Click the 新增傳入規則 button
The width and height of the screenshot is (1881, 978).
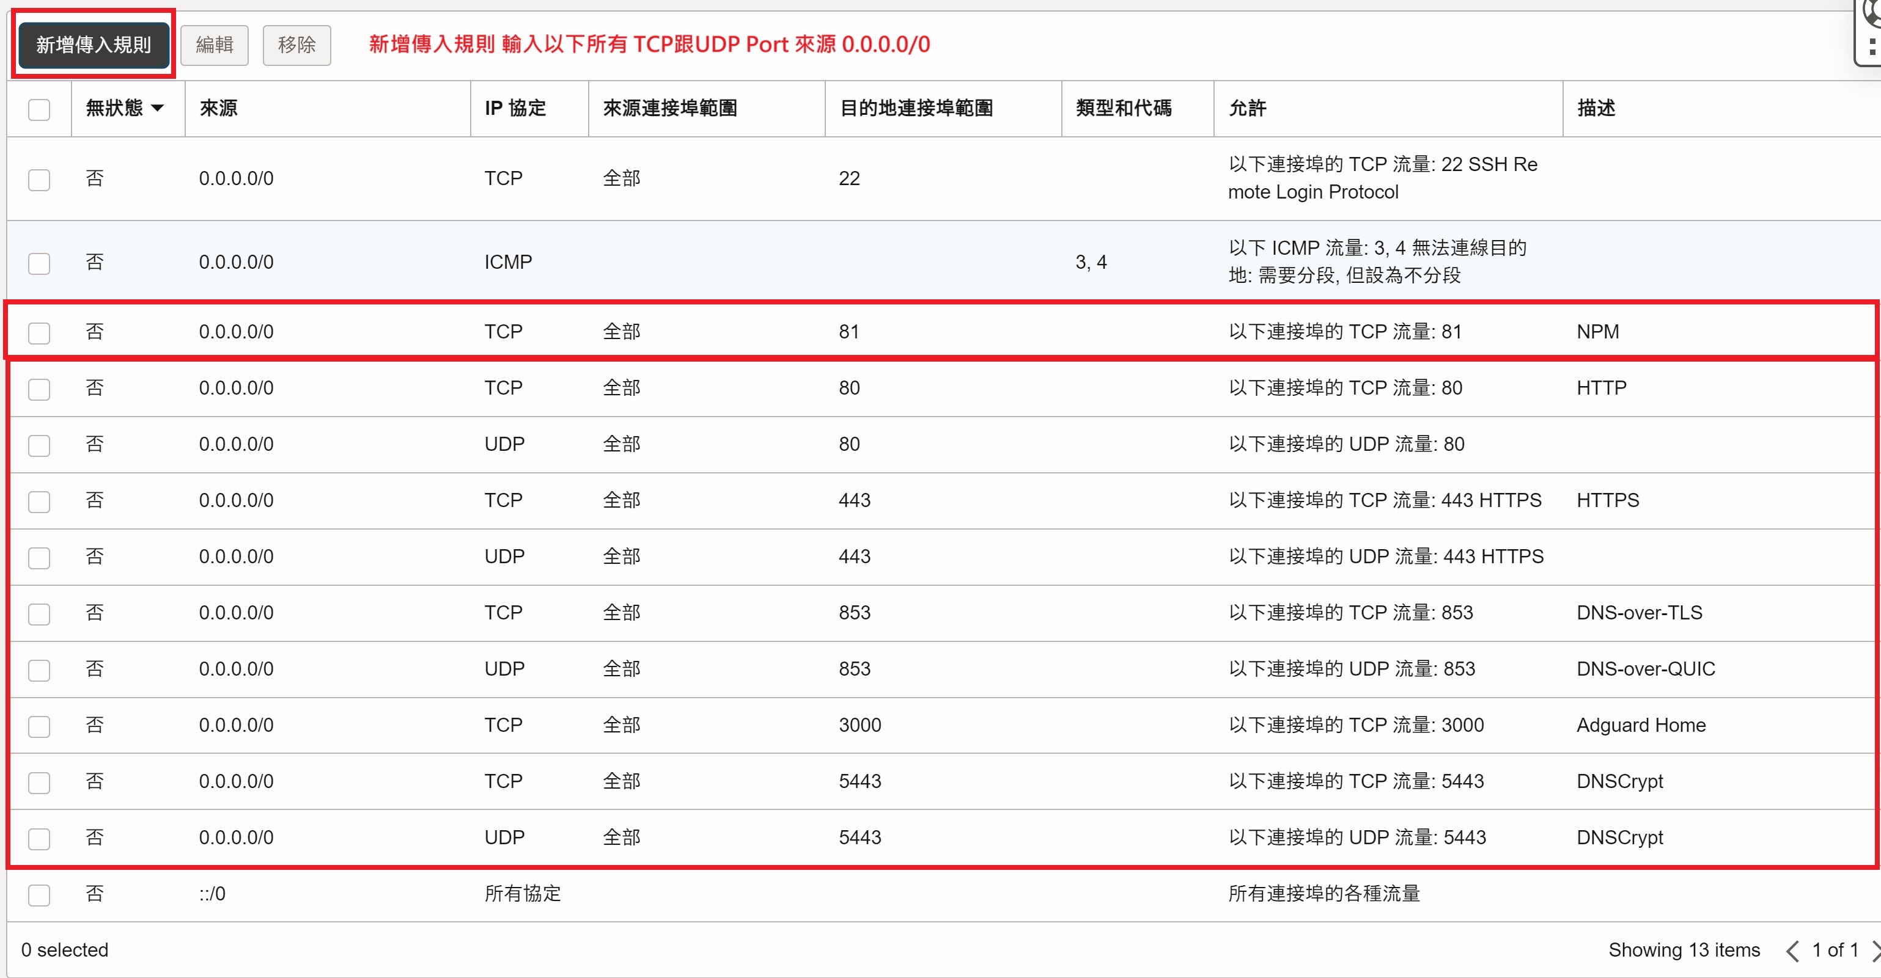pyautogui.click(x=94, y=45)
